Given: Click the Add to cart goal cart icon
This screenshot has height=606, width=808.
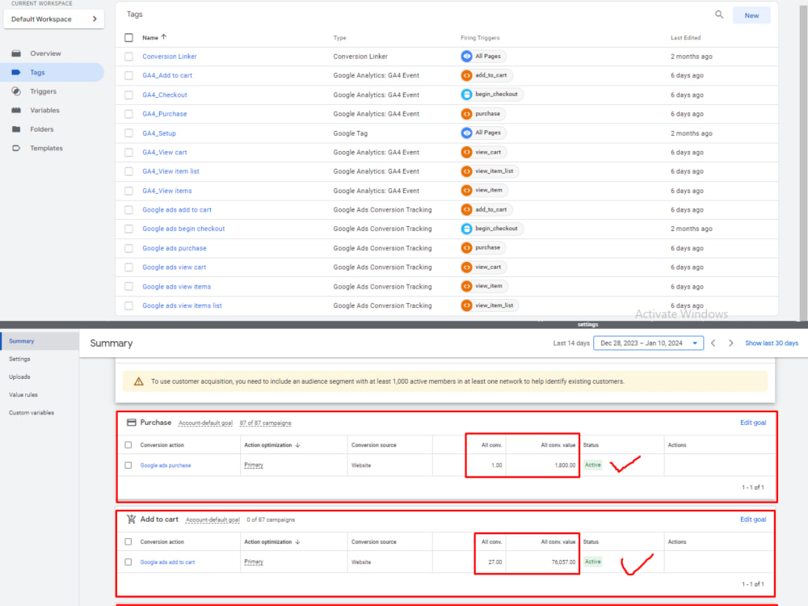Looking at the screenshot, I should [x=132, y=520].
